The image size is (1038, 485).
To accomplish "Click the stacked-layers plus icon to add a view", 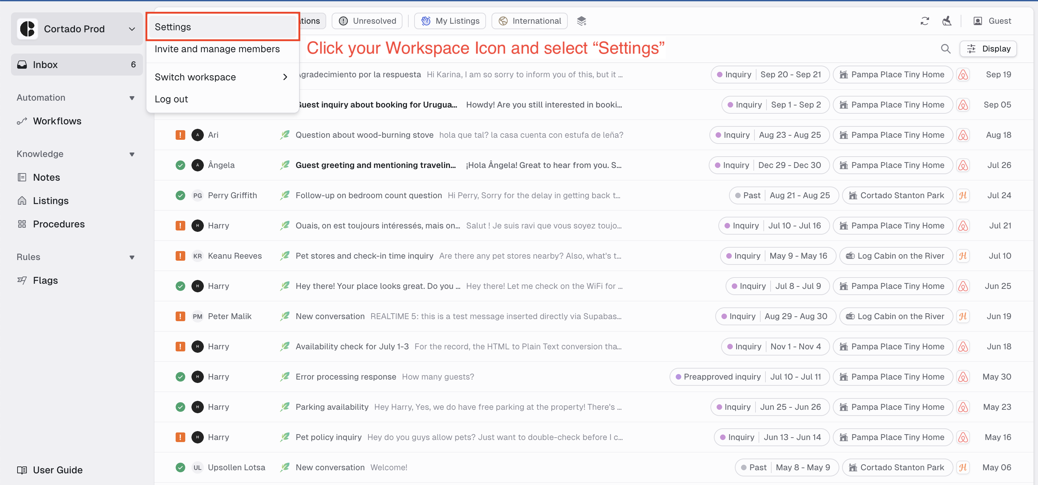I will click(582, 21).
